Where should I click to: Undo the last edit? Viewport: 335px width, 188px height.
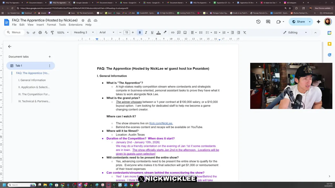(28, 32)
